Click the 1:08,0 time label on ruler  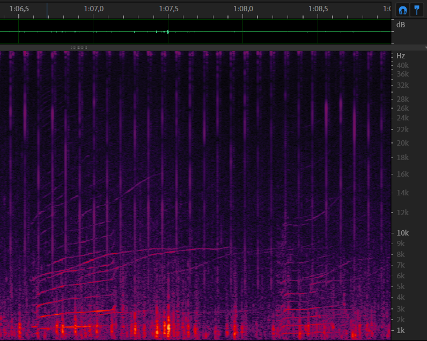(243, 9)
